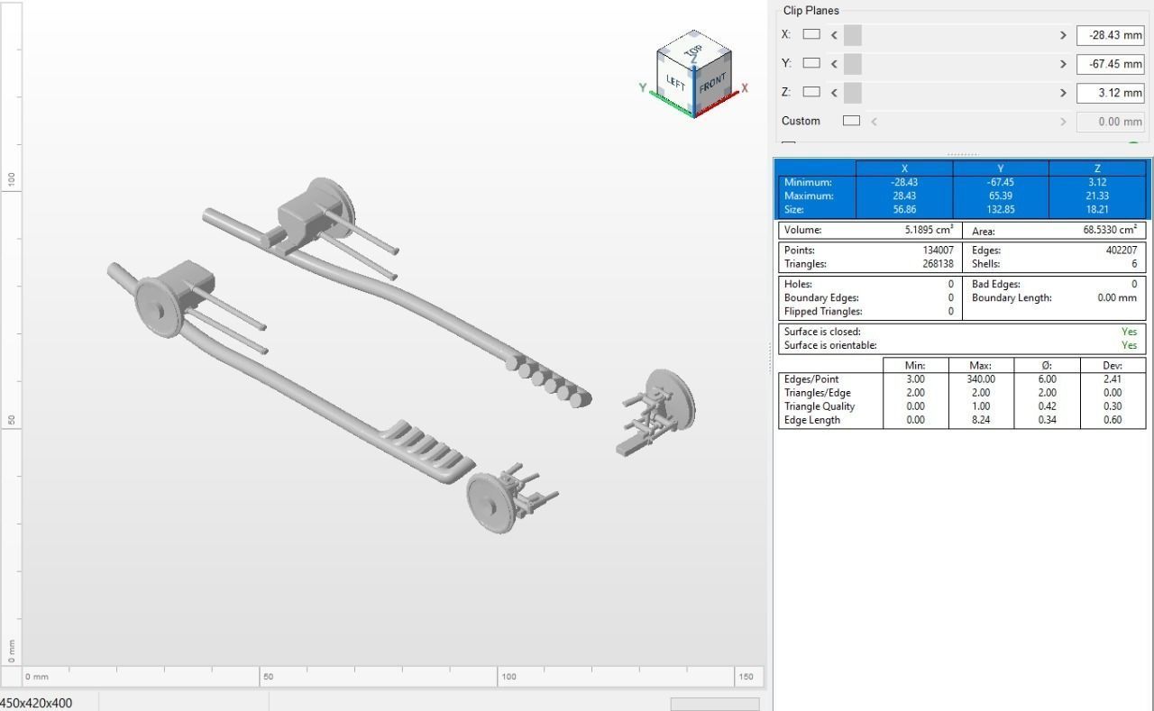1154x711 pixels.
Task: Click the Points count 134007
Action: pyautogui.click(x=938, y=251)
